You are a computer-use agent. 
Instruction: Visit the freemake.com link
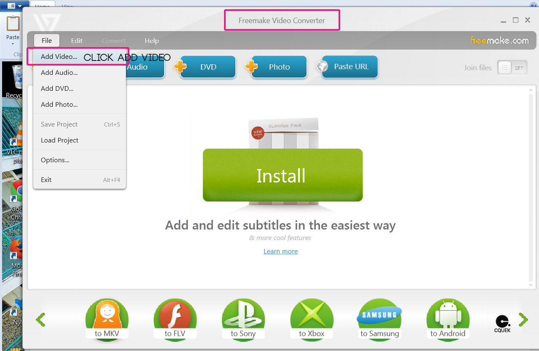pyautogui.click(x=499, y=40)
